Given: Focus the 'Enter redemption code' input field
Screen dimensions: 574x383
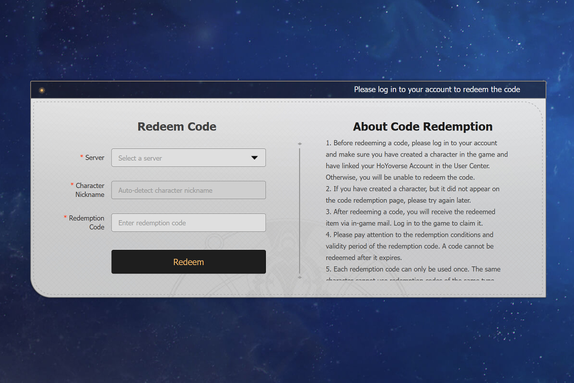Looking at the screenshot, I should coord(188,223).
